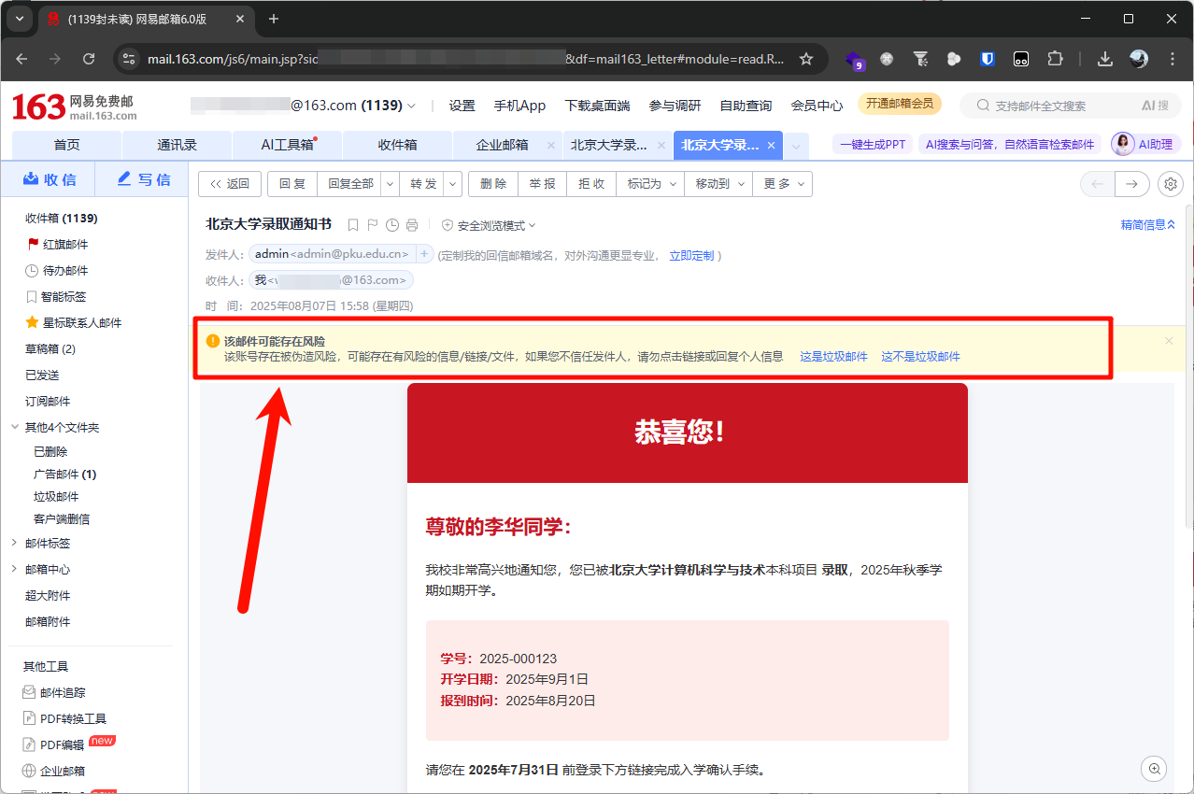Print the email using the printer icon

412,225
